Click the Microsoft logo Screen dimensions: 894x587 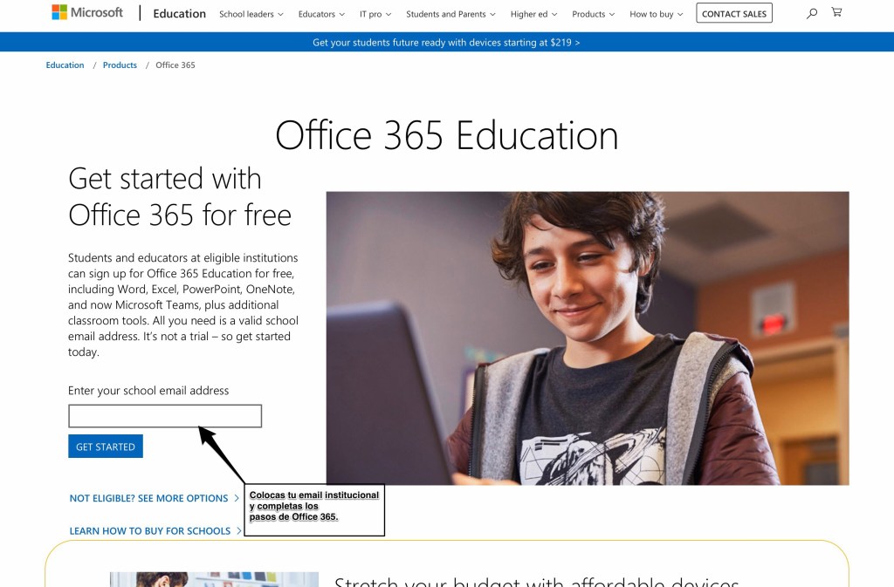87,13
